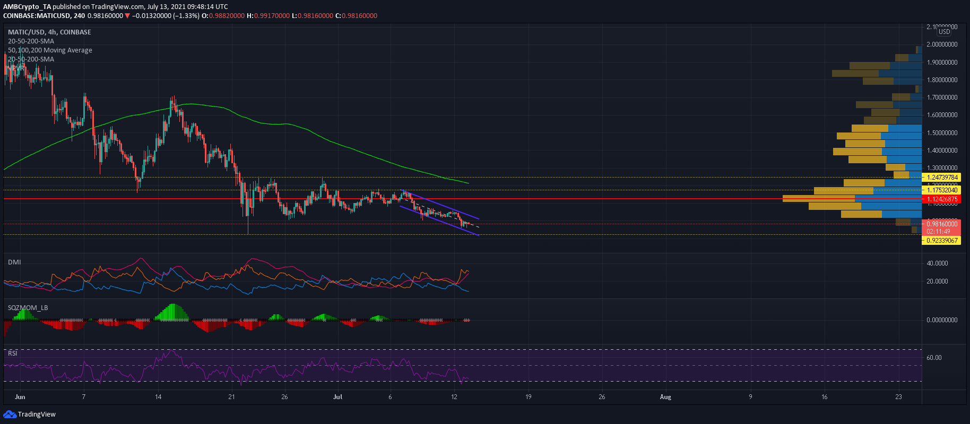Viewport: 970px width, 424px height.
Task: Click the USD currency label on price axis
Action: pyautogui.click(x=945, y=32)
